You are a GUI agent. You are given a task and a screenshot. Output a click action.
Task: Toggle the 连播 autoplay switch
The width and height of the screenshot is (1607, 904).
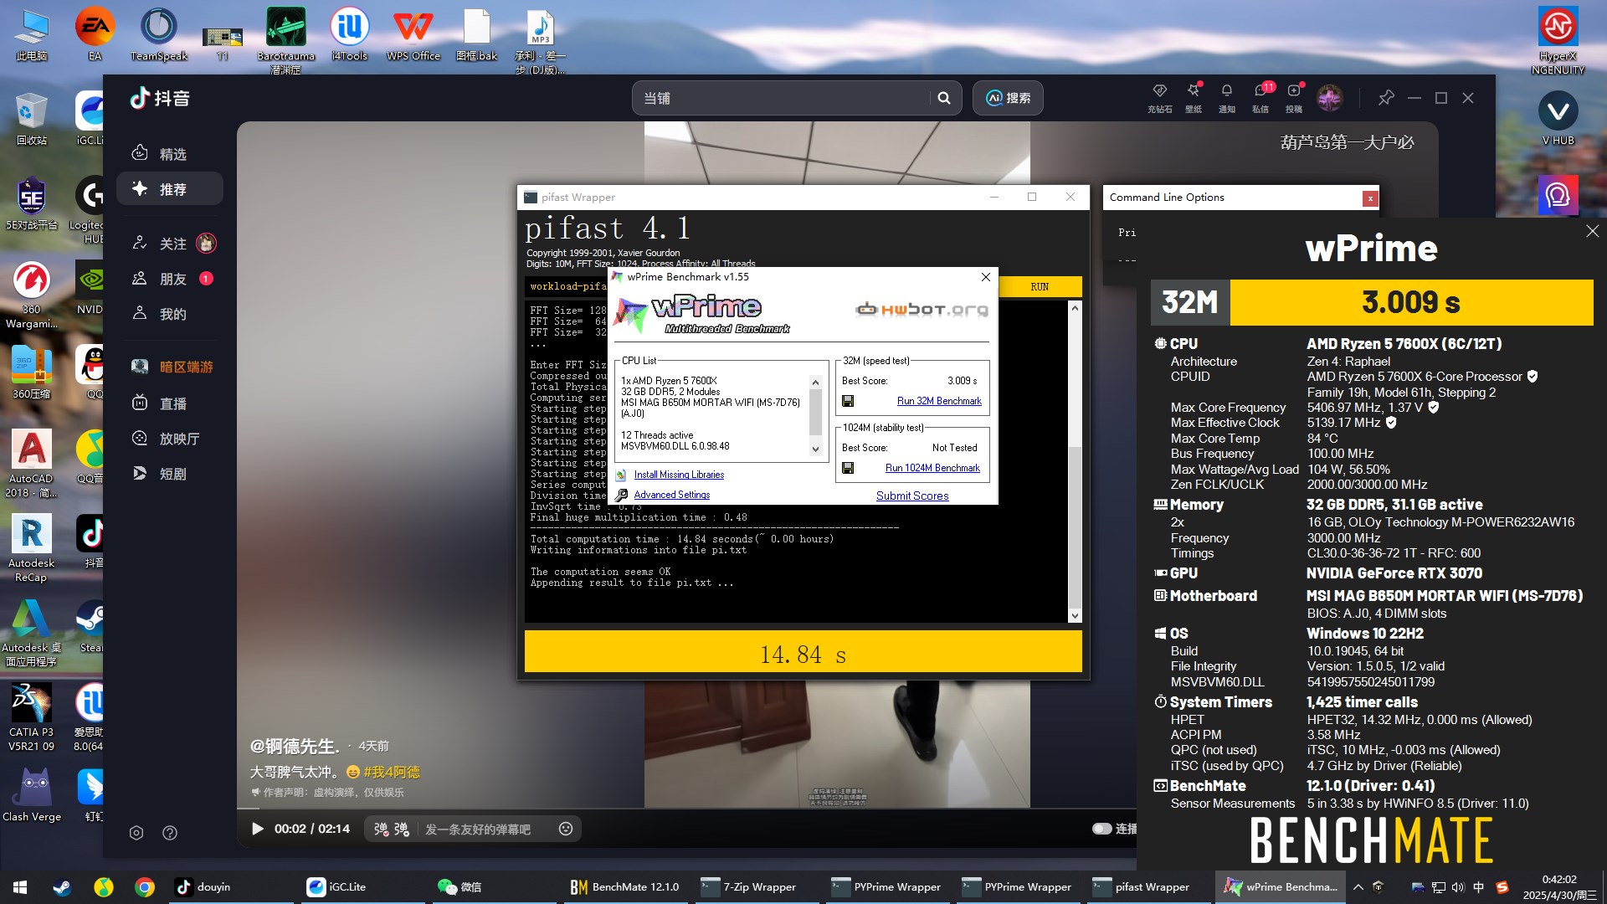pos(1101,829)
